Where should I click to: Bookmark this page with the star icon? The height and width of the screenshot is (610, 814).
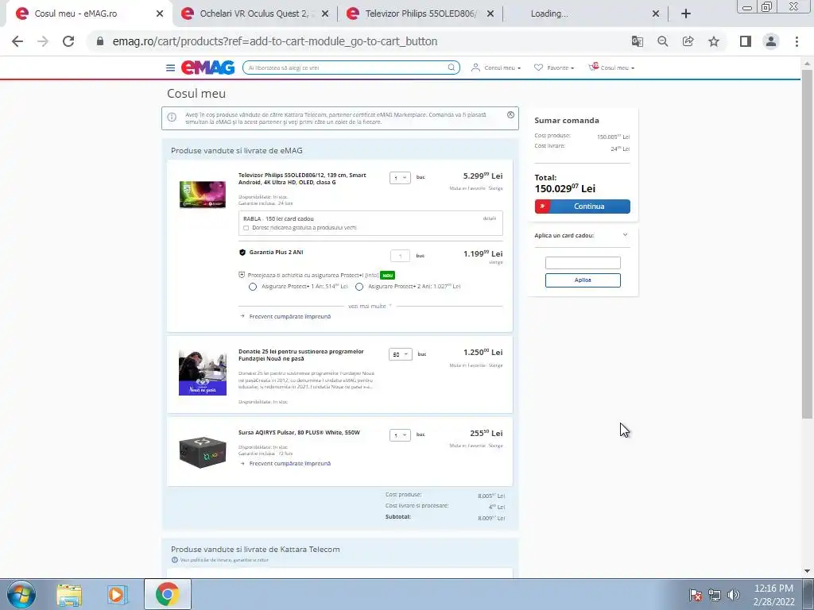tap(714, 41)
